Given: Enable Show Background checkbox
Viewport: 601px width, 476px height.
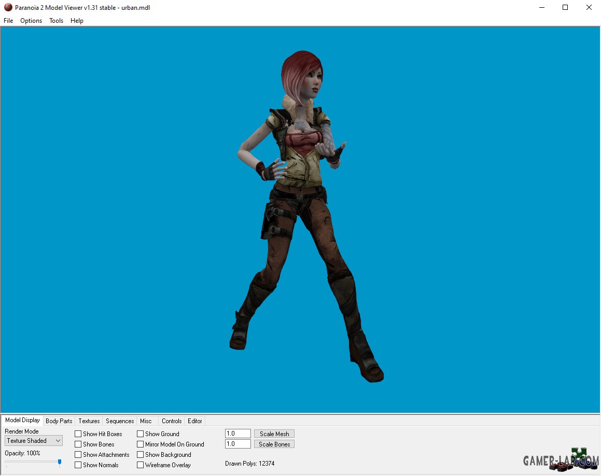Looking at the screenshot, I should 141,455.
